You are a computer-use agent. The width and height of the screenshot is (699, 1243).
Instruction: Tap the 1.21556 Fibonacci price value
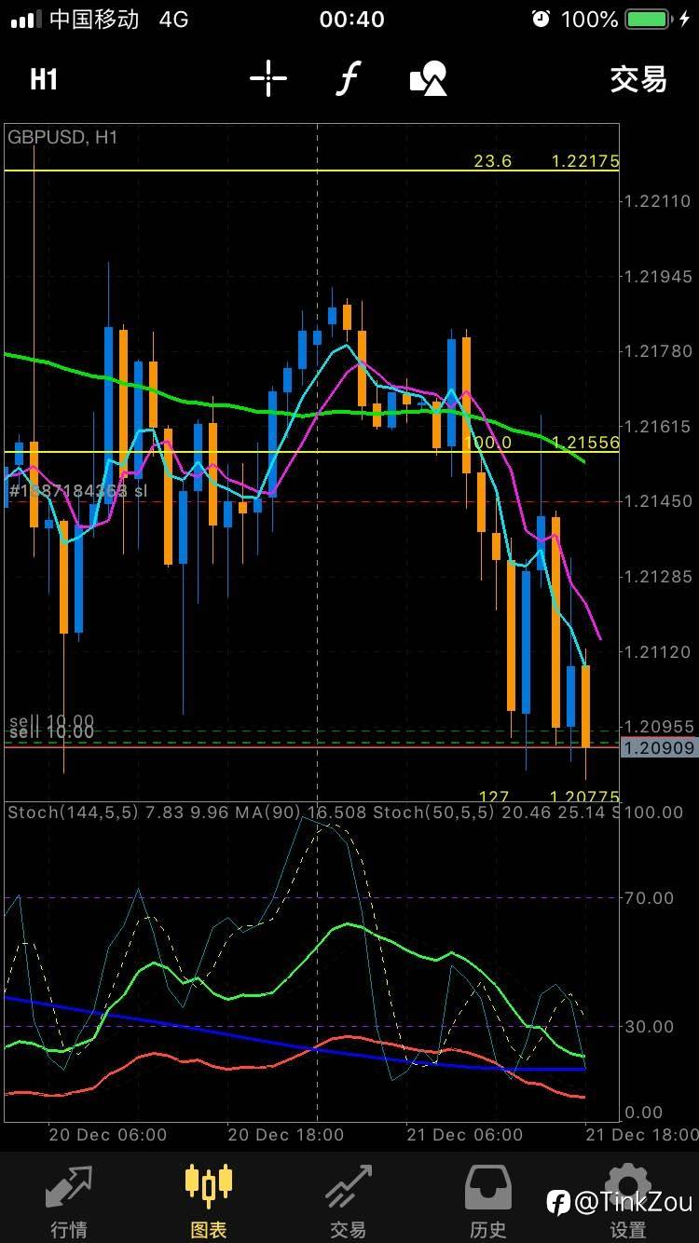[x=585, y=443]
